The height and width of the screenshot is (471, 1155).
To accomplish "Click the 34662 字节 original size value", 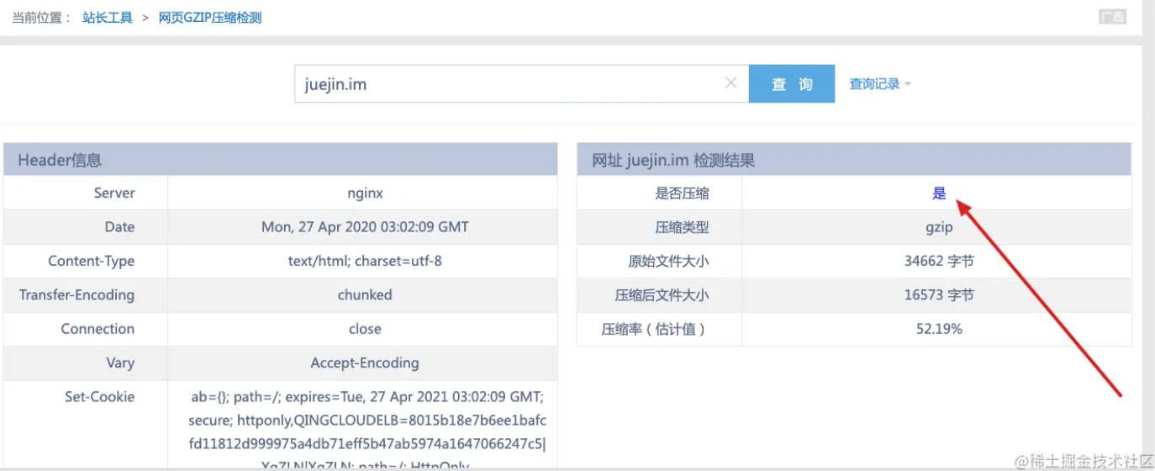I will [x=939, y=262].
